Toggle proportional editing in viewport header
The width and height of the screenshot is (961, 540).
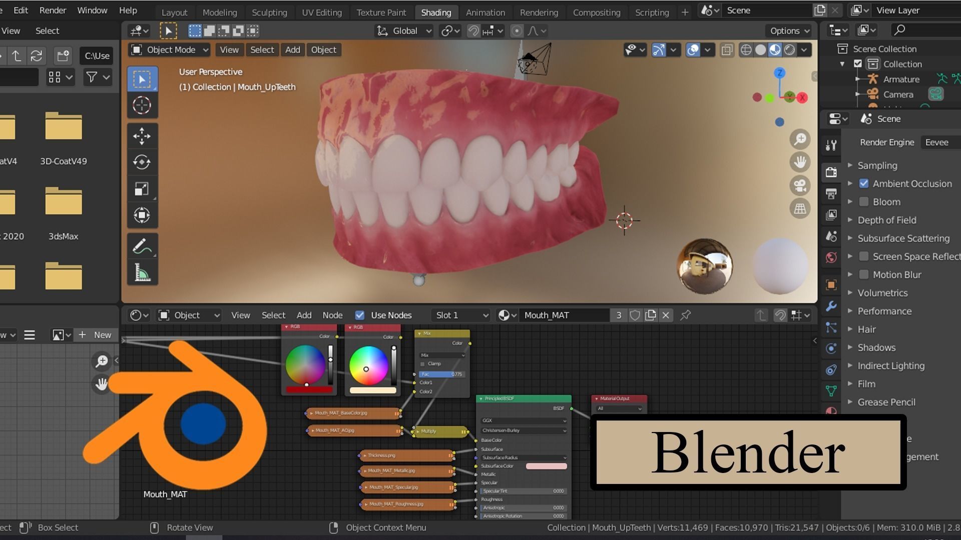(517, 31)
